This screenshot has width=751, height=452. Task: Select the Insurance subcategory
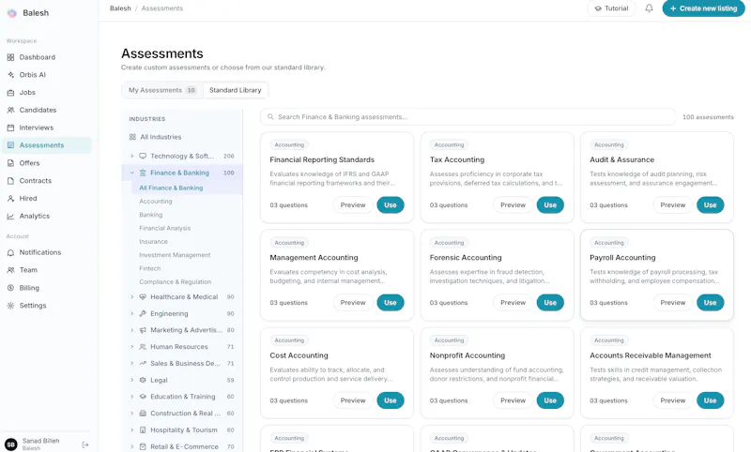153,242
